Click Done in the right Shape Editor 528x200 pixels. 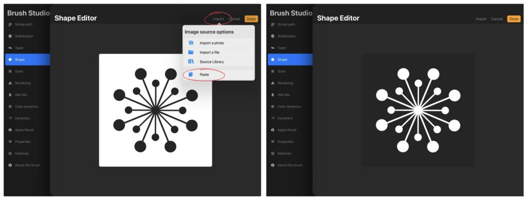point(514,19)
